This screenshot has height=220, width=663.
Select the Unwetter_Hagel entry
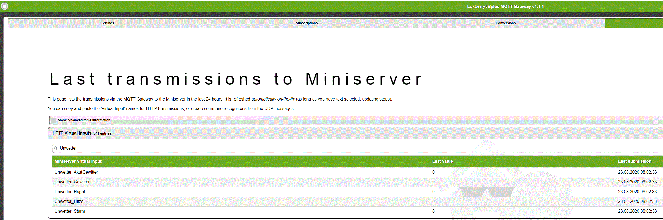tap(70, 192)
